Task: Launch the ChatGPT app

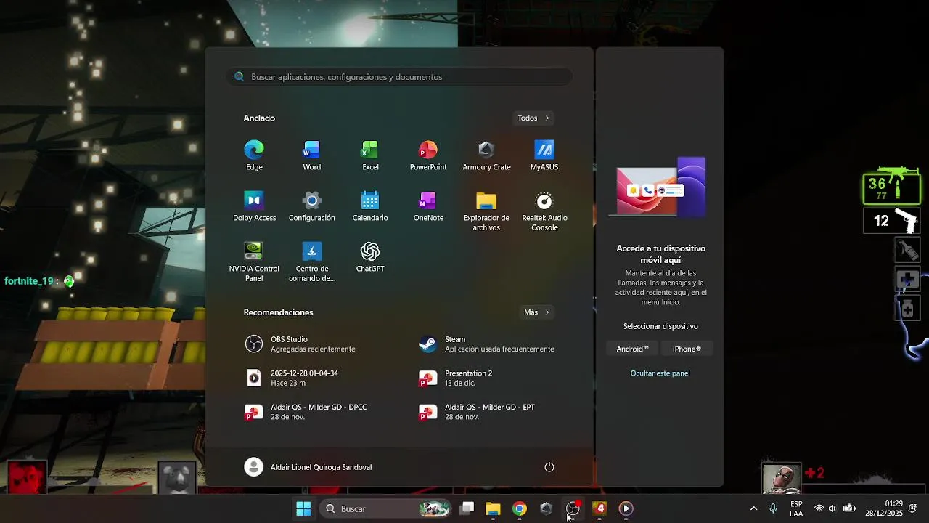Action: [x=370, y=257]
